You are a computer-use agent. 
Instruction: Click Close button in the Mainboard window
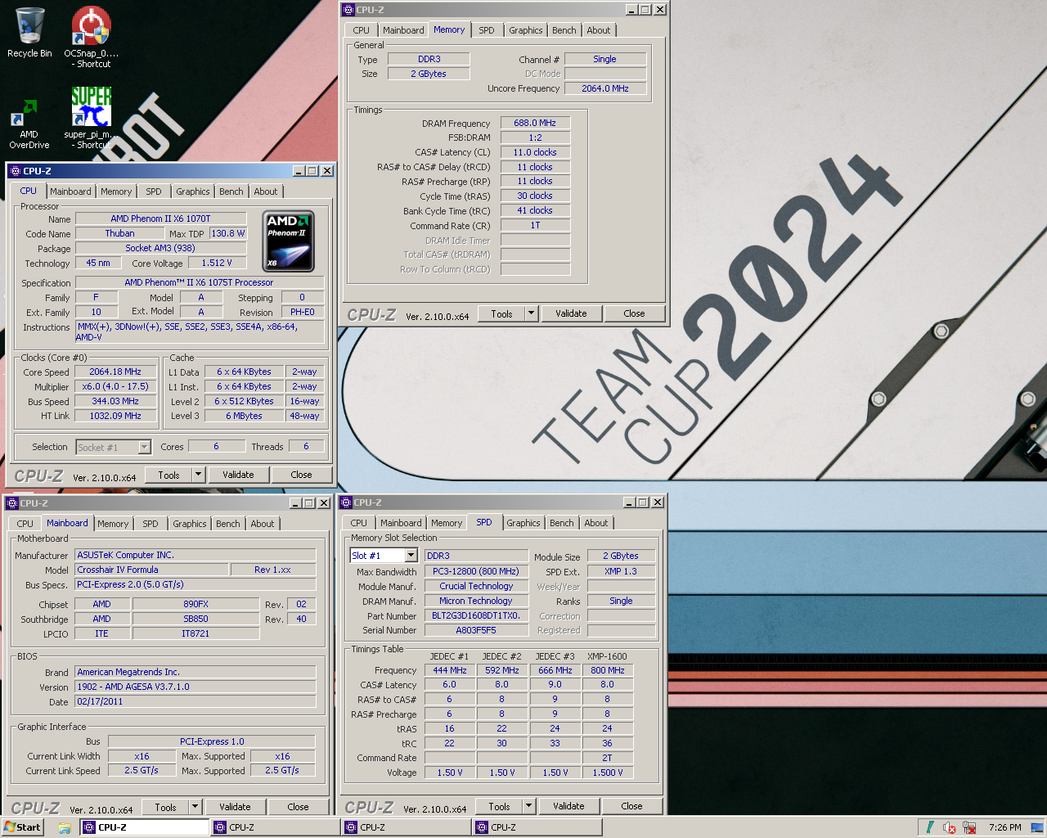(x=298, y=807)
